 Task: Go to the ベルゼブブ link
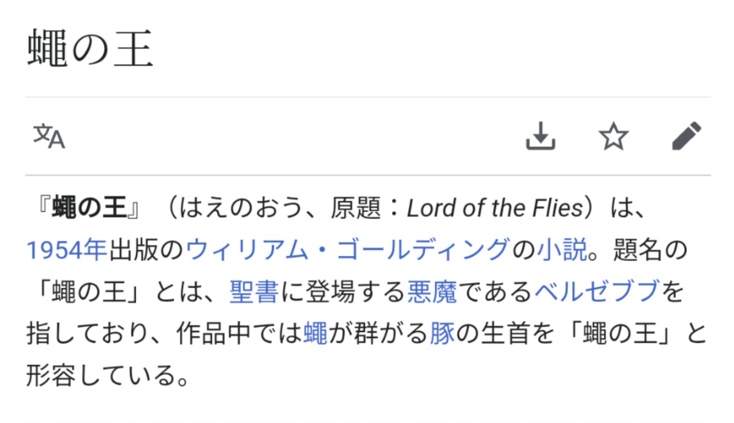[x=597, y=292]
